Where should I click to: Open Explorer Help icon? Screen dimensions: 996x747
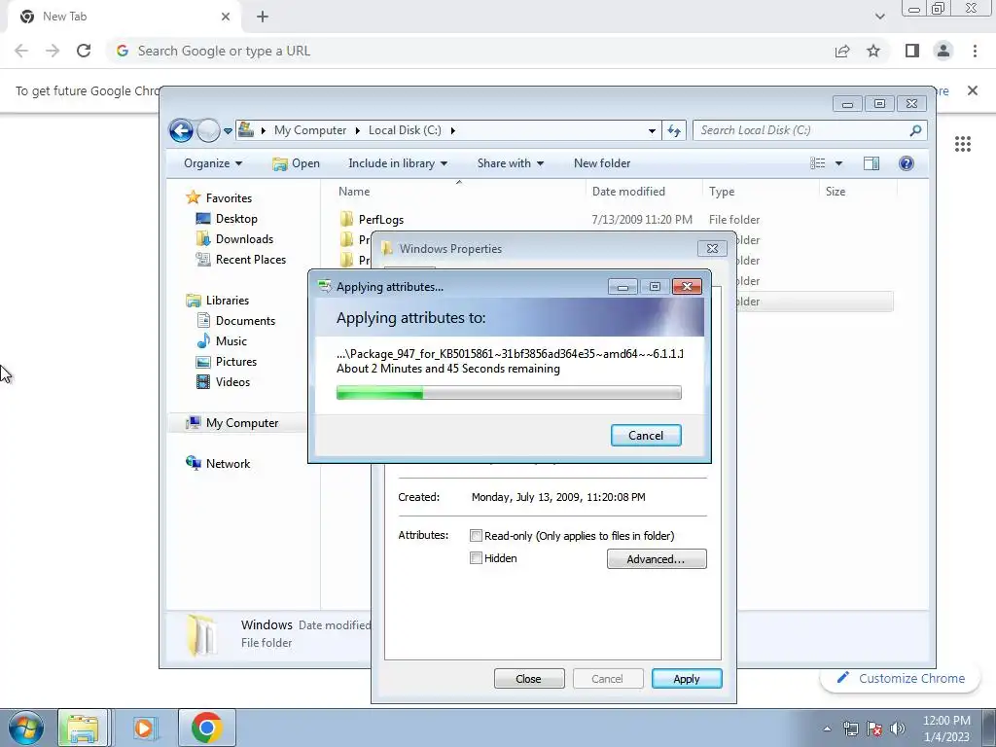[x=907, y=163]
